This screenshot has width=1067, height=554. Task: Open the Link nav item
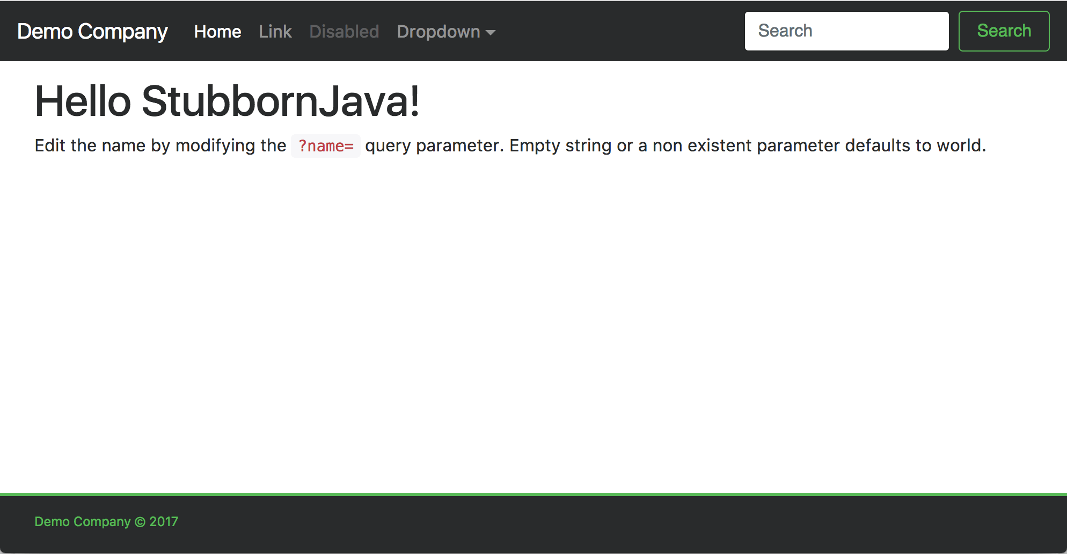pos(275,32)
